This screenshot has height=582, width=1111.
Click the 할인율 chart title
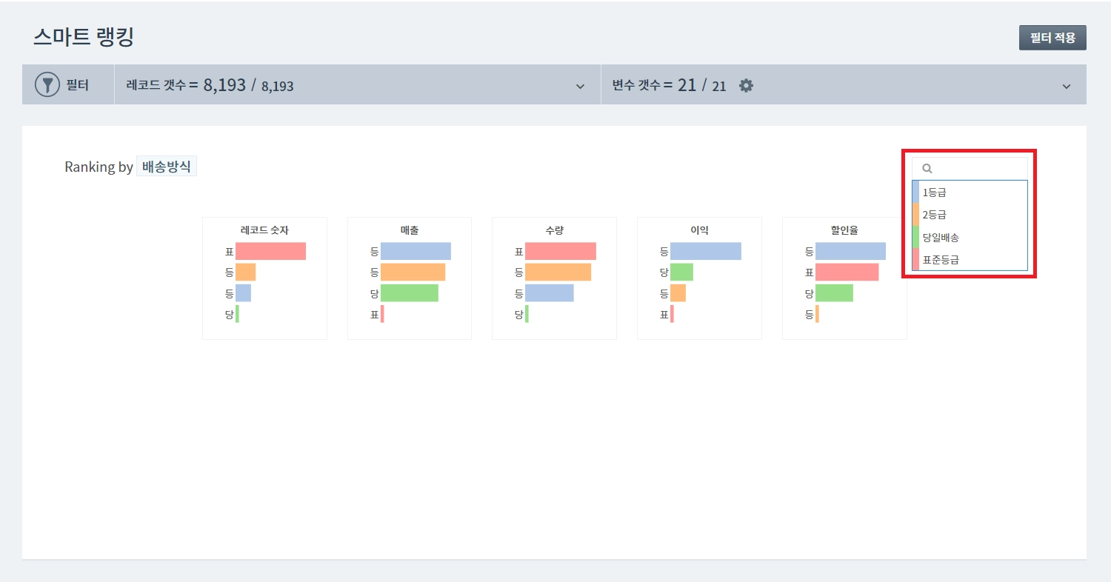pyautogui.click(x=844, y=230)
